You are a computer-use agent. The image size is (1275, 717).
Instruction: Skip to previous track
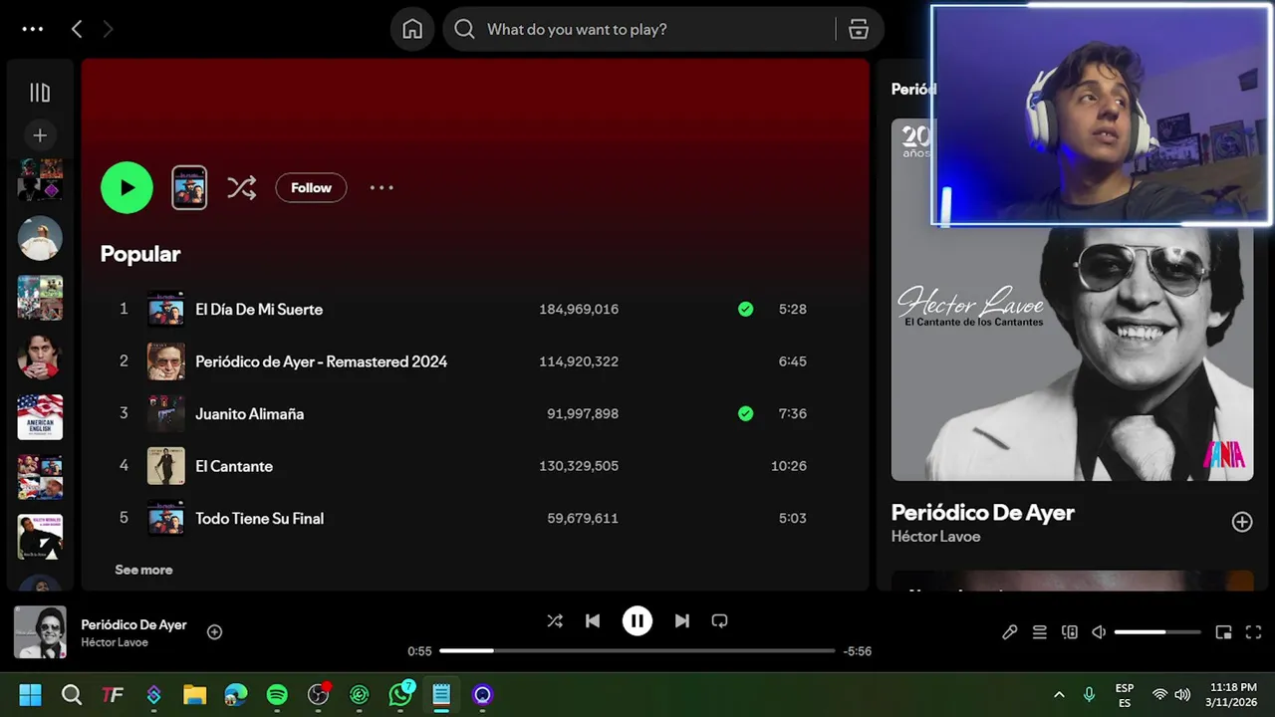tap(593, 621)
